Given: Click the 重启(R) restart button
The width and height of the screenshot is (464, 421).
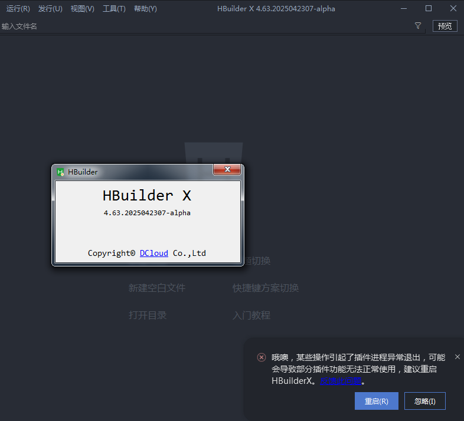Looking at the screenshot, I should tap(377, 401).
